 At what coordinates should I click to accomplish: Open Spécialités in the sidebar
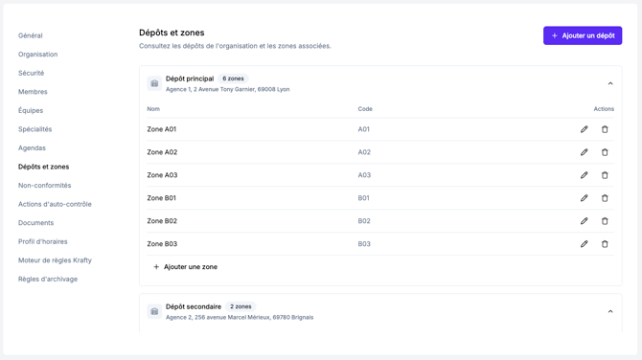coord(34,129)
